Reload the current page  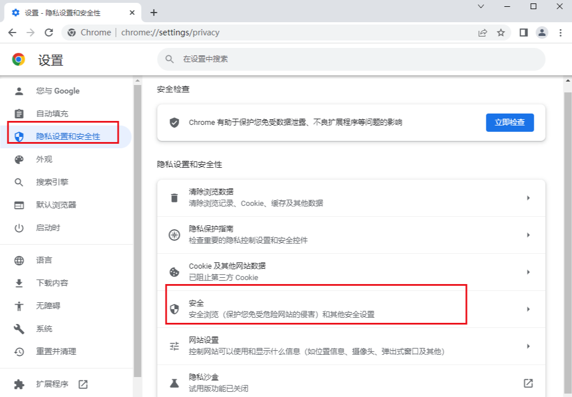point(49,33)
